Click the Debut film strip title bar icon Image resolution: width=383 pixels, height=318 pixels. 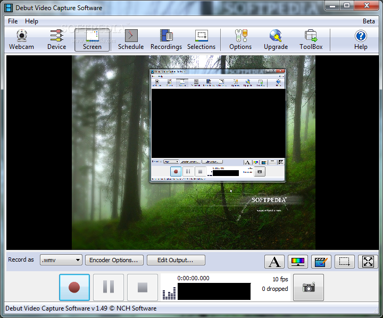pyautogui.click(x=9, y=8)
